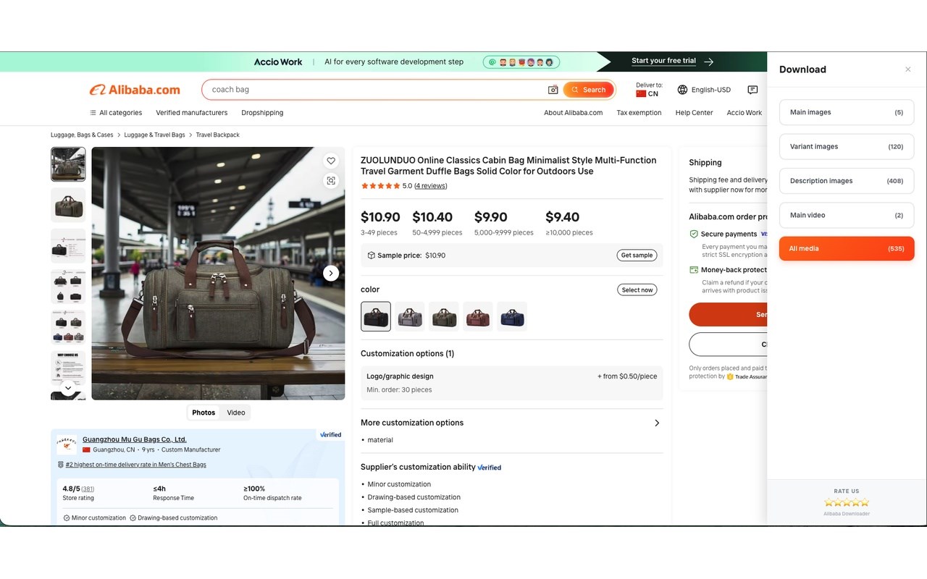The height and width of the screenshot is (579, 927).
Task: Open Luggage & Travel Bags breadcrumb
Action: tap(154, 135)
